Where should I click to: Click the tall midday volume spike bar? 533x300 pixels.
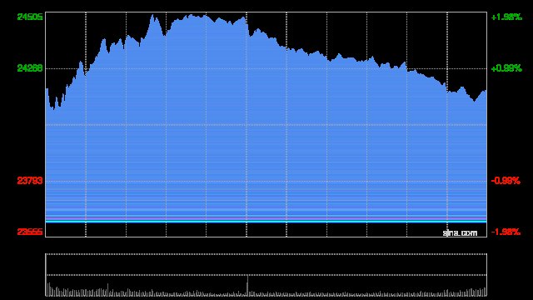click(247, 286)
